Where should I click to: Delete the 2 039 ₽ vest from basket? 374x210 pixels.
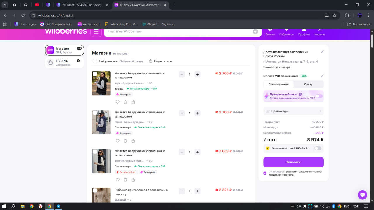pos(125,180)
